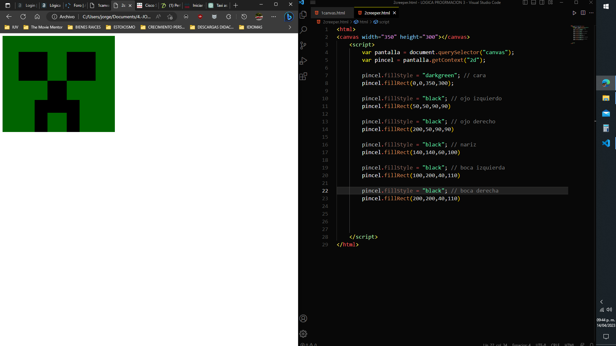Add this page to favorites
Viewport: 616px width, 346px height.
coord(170,17)
